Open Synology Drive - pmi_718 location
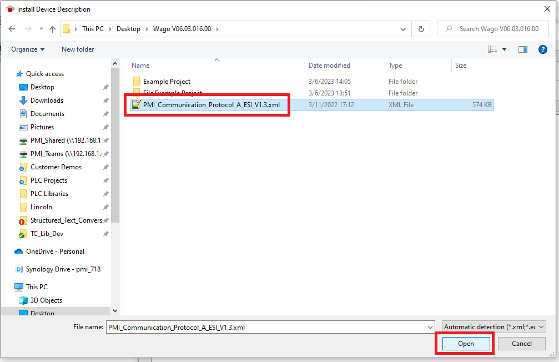 coord(63,269)
